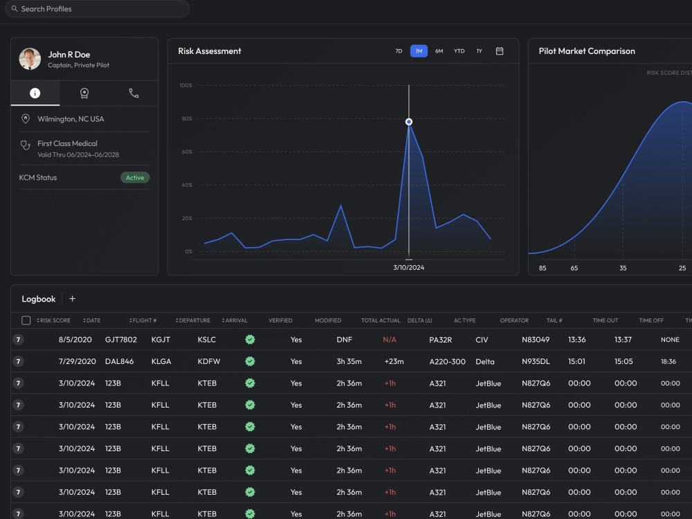Select the 8/5/2020 date cell
Viewport: 692px width, 519px height.
[x=75, y=339]
